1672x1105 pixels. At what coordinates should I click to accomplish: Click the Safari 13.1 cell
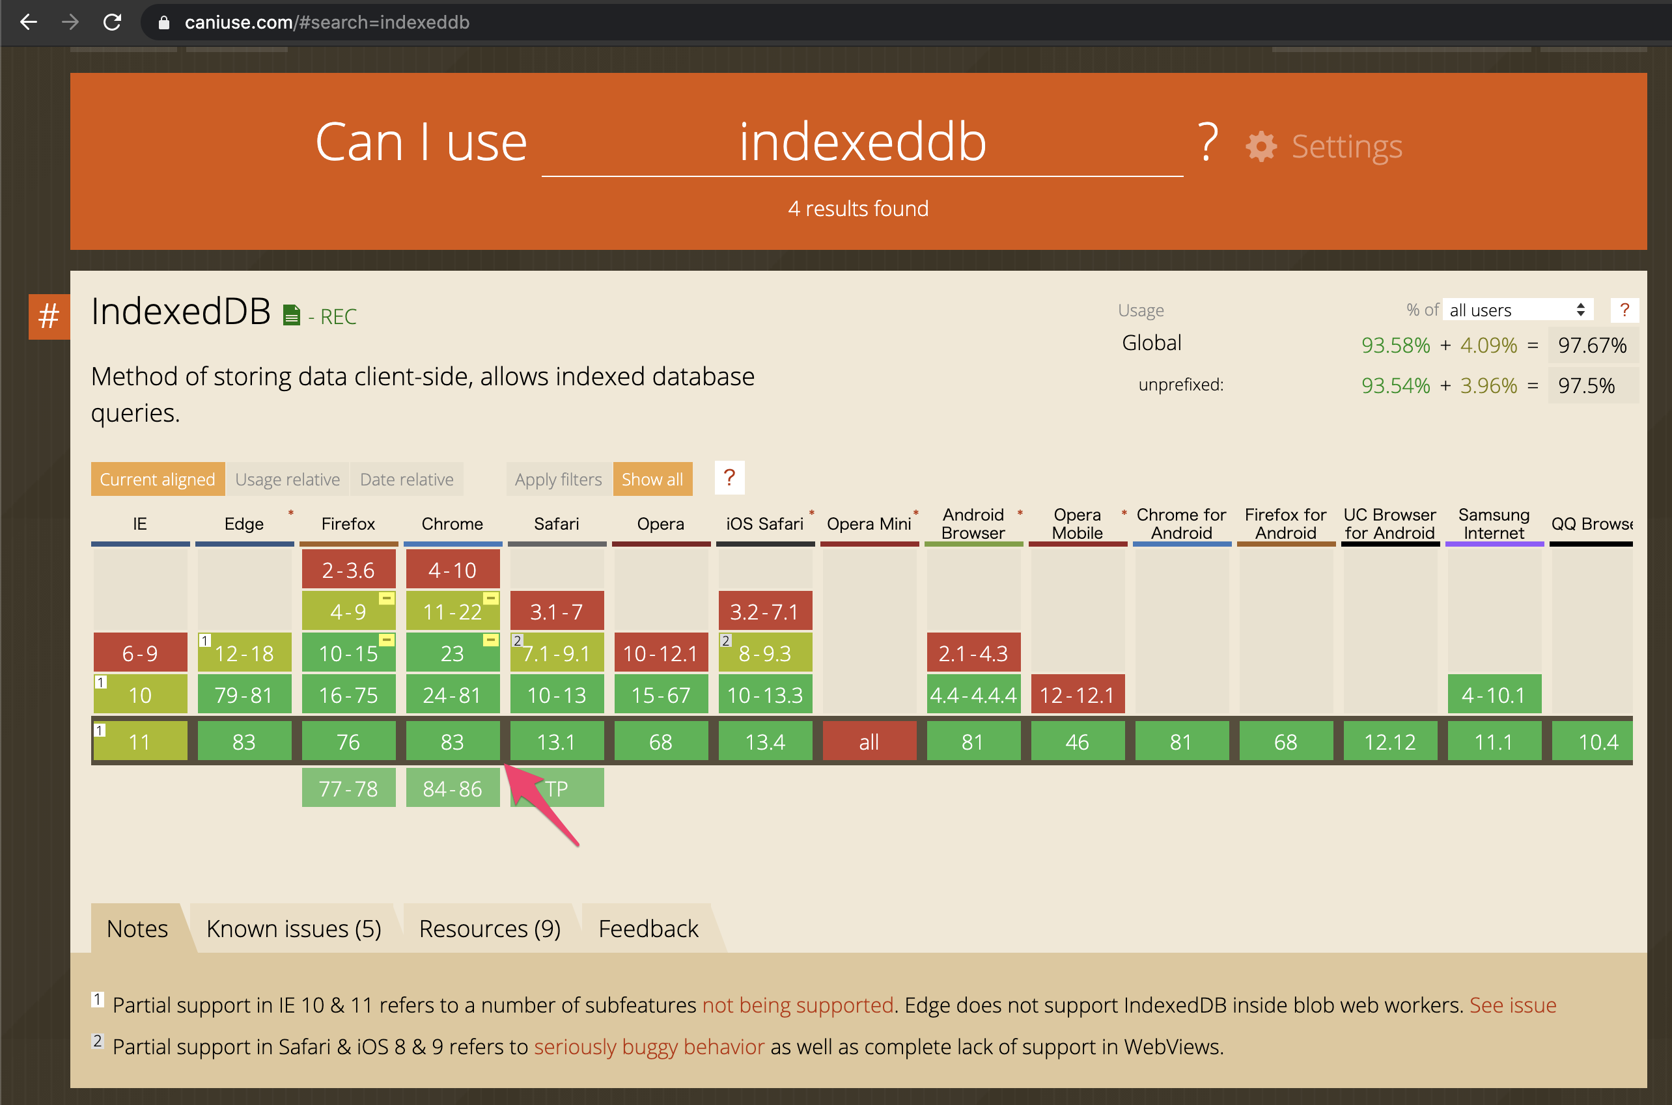[x=556, y=741]
